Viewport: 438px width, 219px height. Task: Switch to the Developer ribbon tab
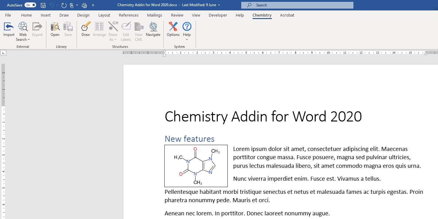coord(218,15)
